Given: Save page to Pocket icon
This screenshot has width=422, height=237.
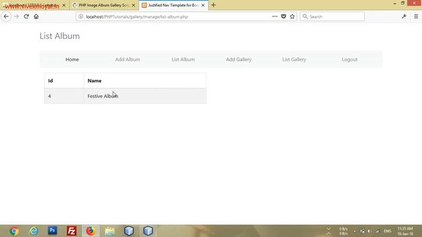Looking at the screenshot, I should tap(284, 16).
